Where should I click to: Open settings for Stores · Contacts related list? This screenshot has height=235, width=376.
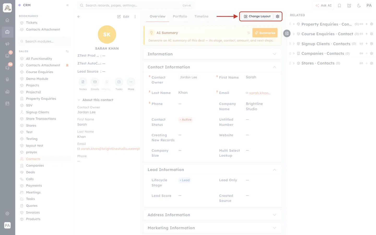coord(372,63)
